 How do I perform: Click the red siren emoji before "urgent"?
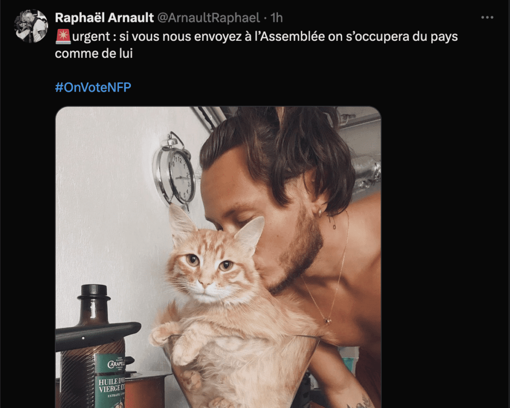pyautogui.click(x=63, y=36)
